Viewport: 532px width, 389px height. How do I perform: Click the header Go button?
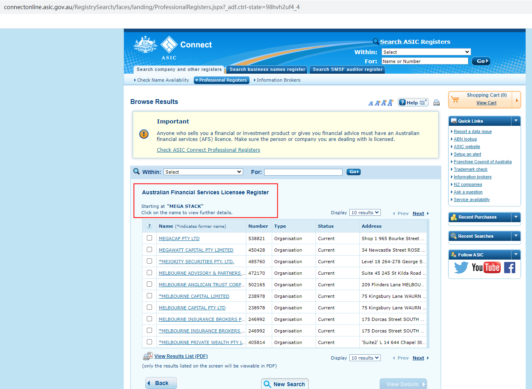click(x=481, y=61)
